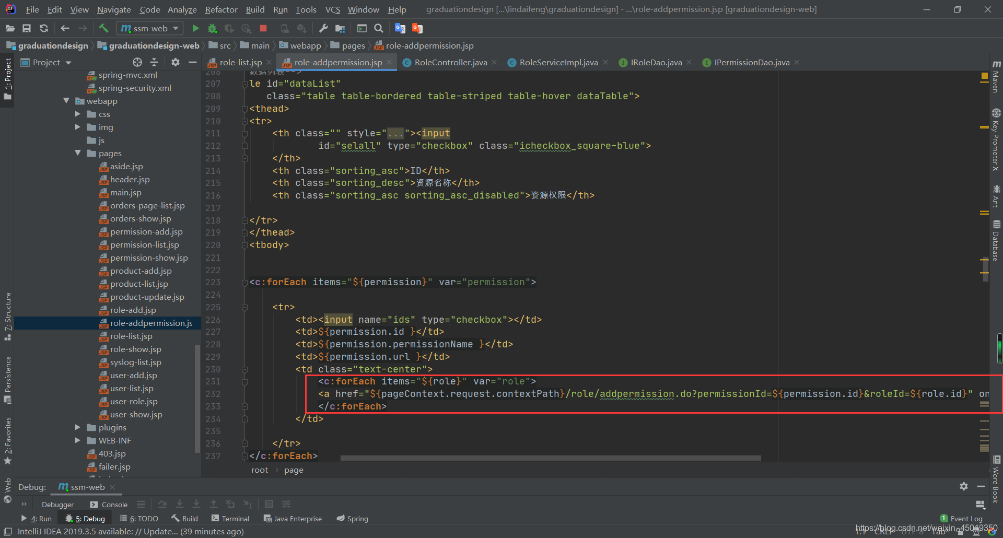The width and height of the screenshot is (1003, 538).
Task: Open Java Enterprise tool window
Action: (293, 519)
